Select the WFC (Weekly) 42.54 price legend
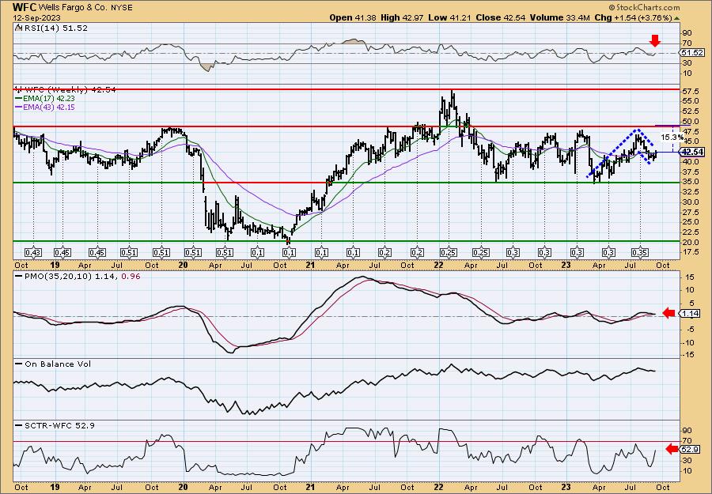Viewport: 712px width, 494px height. click(x=66, y=90)
